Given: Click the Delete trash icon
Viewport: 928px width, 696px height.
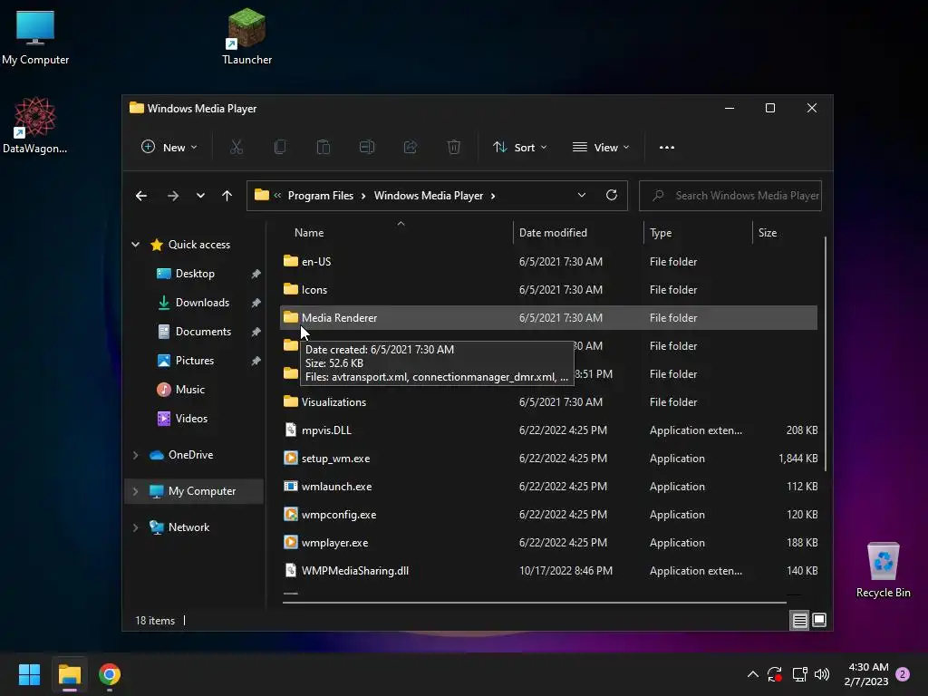Looking at the screenshot, I should (x=454, y=148).
